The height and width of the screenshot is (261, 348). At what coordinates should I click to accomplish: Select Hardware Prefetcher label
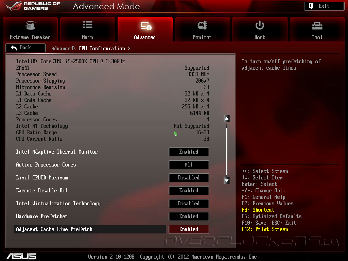click(x=42, y=216)
